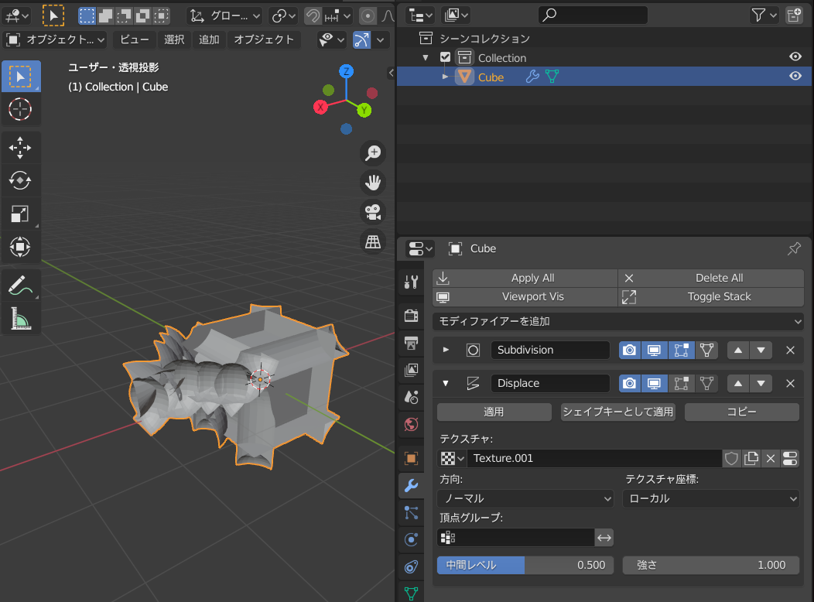Open the Physics properties tab

click(411, 540)
